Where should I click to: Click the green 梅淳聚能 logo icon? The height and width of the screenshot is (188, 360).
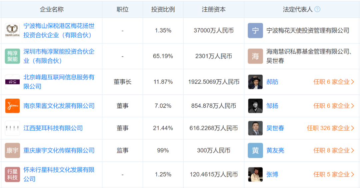coord(13,56)
